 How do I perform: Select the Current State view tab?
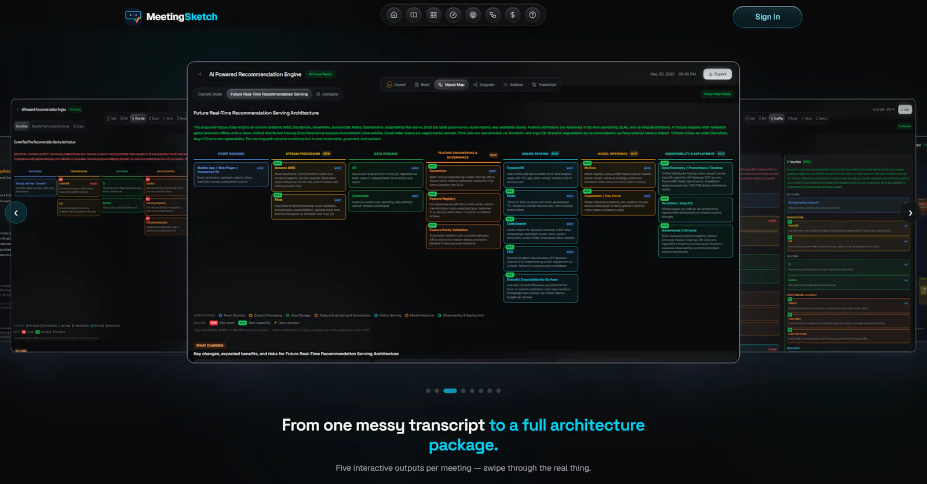pyautogui.click(x=210, y=94)
